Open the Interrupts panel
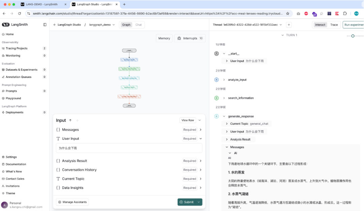Image resolution: width=364 pixels, height=211 pixels. pos(190,38)
